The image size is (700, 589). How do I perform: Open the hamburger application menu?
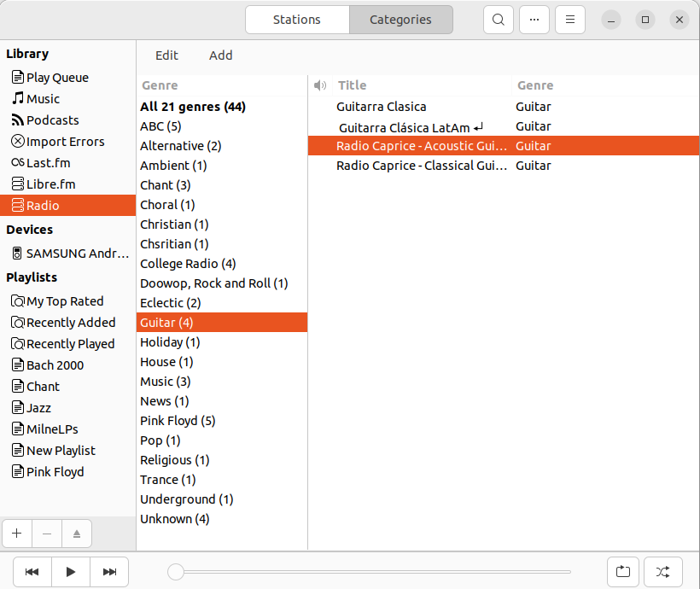(x=570, y=20)
